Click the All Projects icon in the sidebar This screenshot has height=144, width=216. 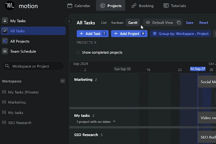(x=5, y=41)
